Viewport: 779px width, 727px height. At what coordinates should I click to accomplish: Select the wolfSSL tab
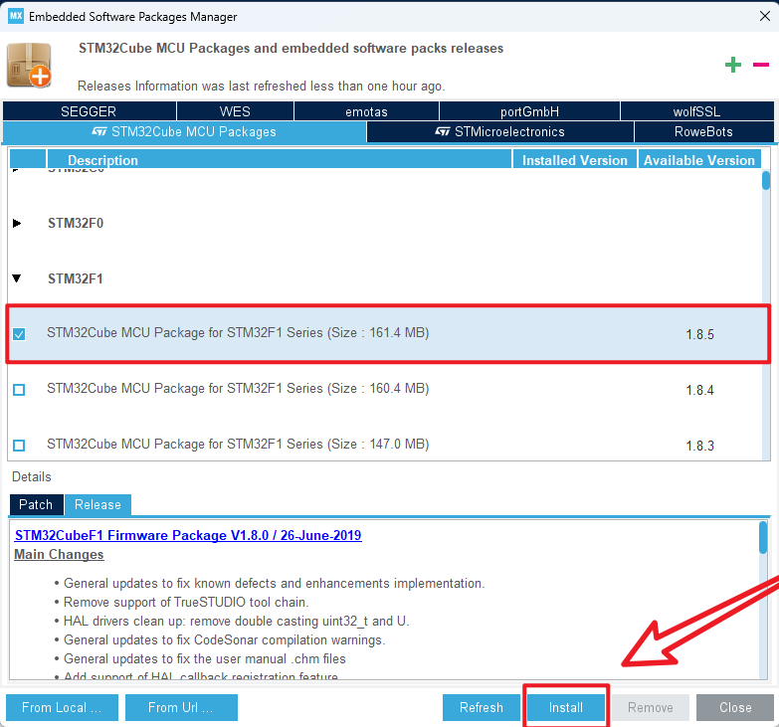(x=696, y=111)
